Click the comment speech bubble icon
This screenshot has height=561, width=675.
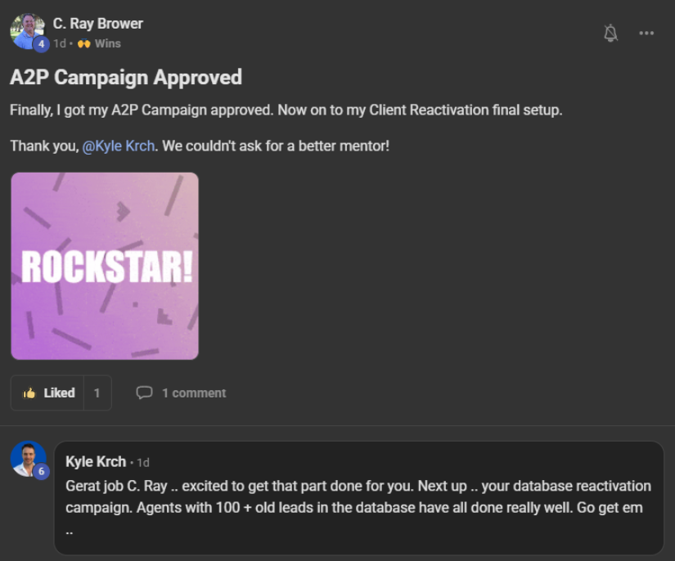tap(144, 393)
